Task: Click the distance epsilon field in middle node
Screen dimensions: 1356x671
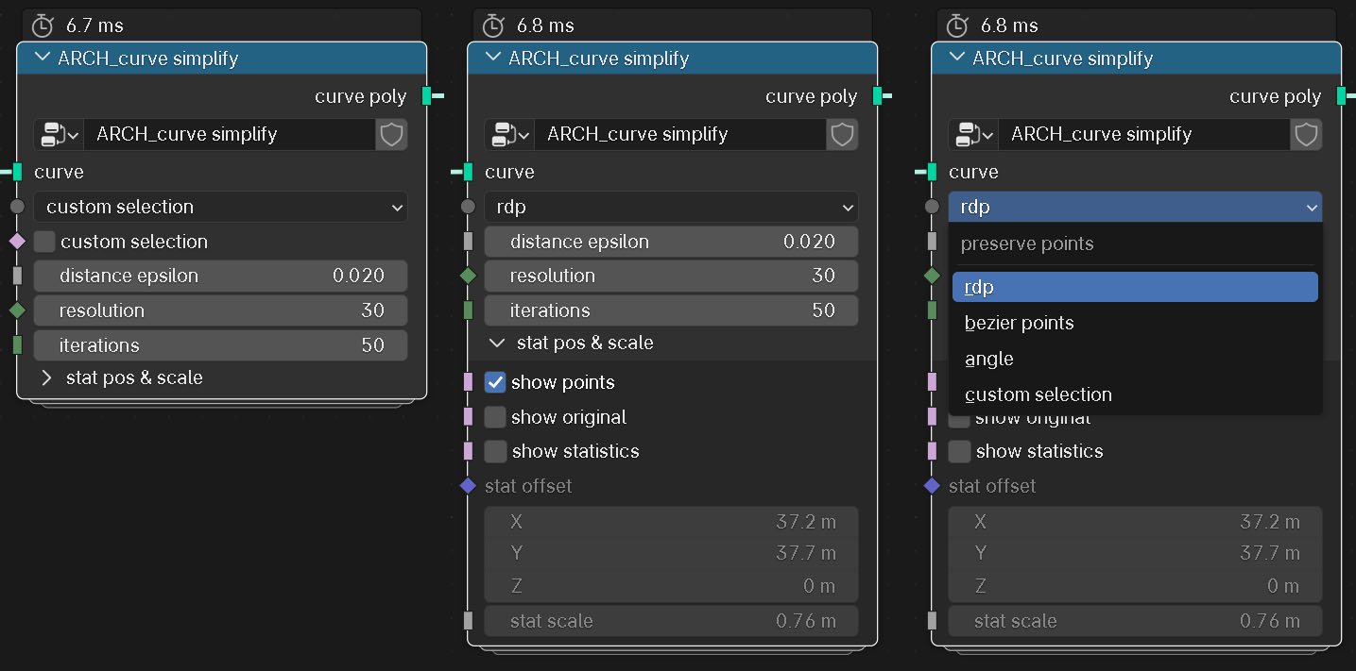Action: tap(671, 242)
